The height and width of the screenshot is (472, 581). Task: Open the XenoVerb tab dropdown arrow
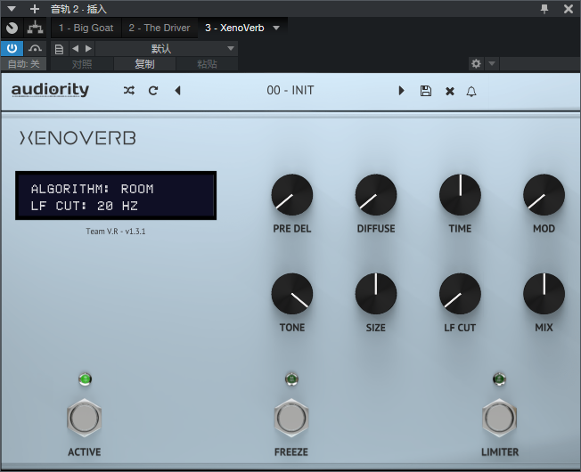click(x=276, y=28)
